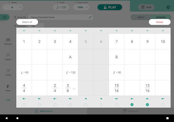Select the measure 7 number cell
Image resolution: width=174 pixels, height=122 pixels.
pos(117,42)
